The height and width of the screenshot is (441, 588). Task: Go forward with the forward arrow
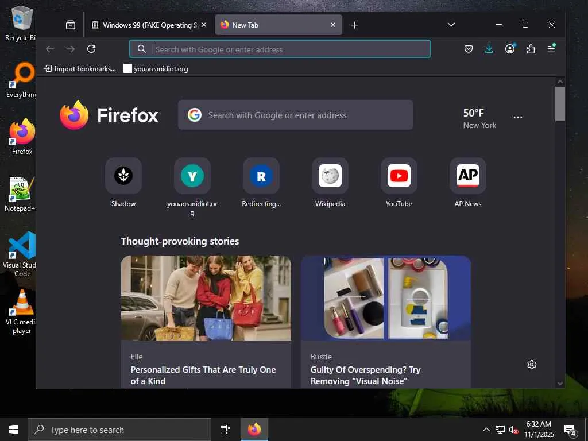pyautogui.click(x=71, y=49)
